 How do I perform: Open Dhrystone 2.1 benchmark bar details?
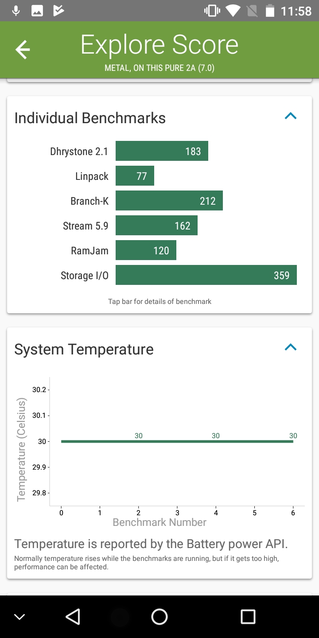[x=162, y=151]
